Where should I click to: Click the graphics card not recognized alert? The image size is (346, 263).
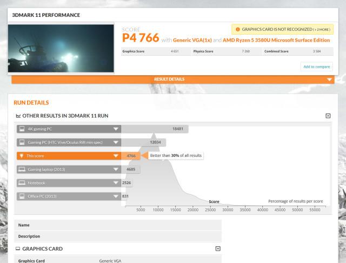(282, 29)
